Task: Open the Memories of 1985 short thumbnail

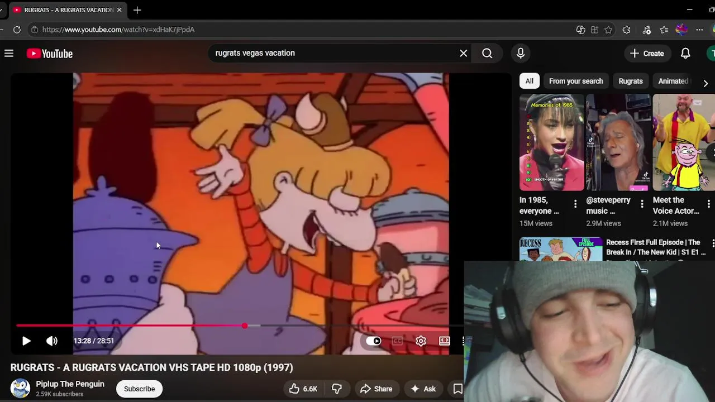Action: (552, 142)
